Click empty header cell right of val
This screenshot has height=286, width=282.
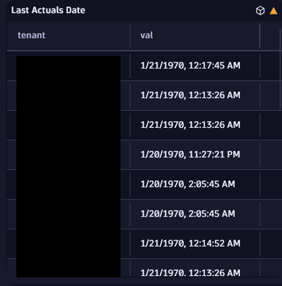pos(270,36)
